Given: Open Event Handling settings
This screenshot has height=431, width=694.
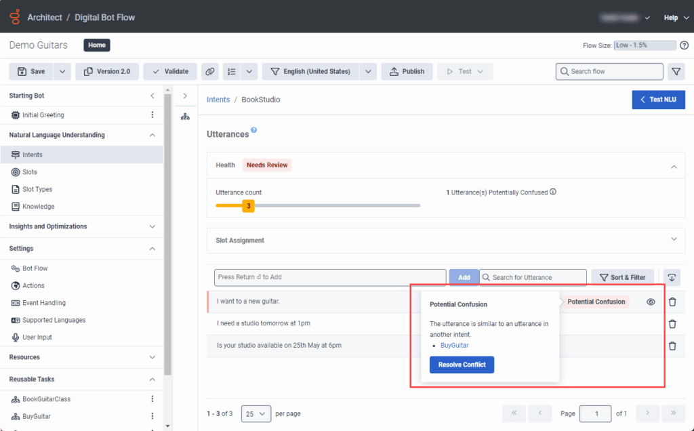Looking at the screenshot, I should [x=43, y=303].
